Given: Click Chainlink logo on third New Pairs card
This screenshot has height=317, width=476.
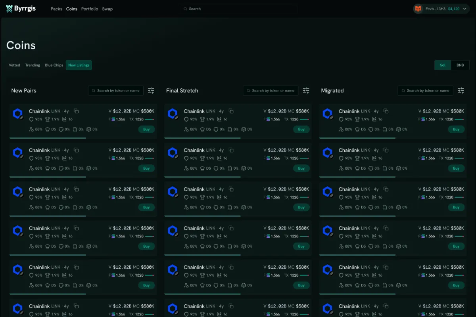Looking at the screenshot, I should point(18,192).
